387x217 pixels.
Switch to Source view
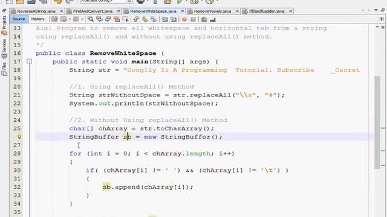click(19, 19)
